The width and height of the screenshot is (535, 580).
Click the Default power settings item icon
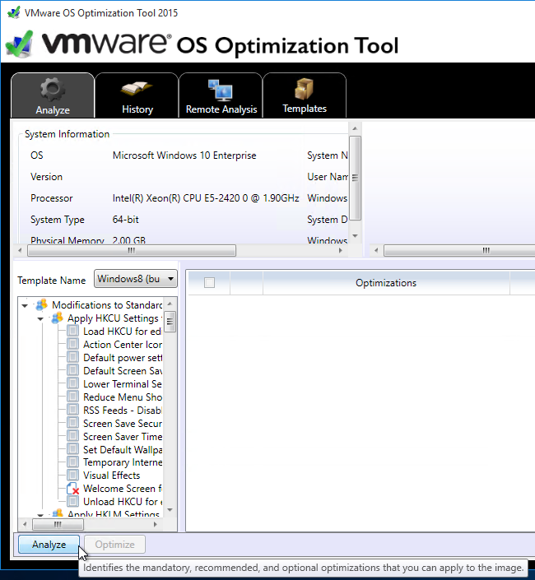pyautogui.click(x=73, y=357)
